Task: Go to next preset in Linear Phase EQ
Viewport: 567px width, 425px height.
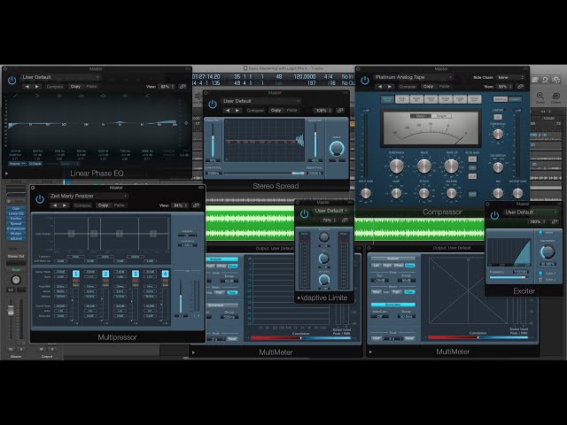Action: 36,87
